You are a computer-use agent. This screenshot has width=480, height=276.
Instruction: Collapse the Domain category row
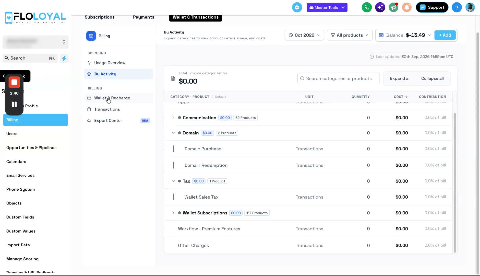(x=173, y=133)
